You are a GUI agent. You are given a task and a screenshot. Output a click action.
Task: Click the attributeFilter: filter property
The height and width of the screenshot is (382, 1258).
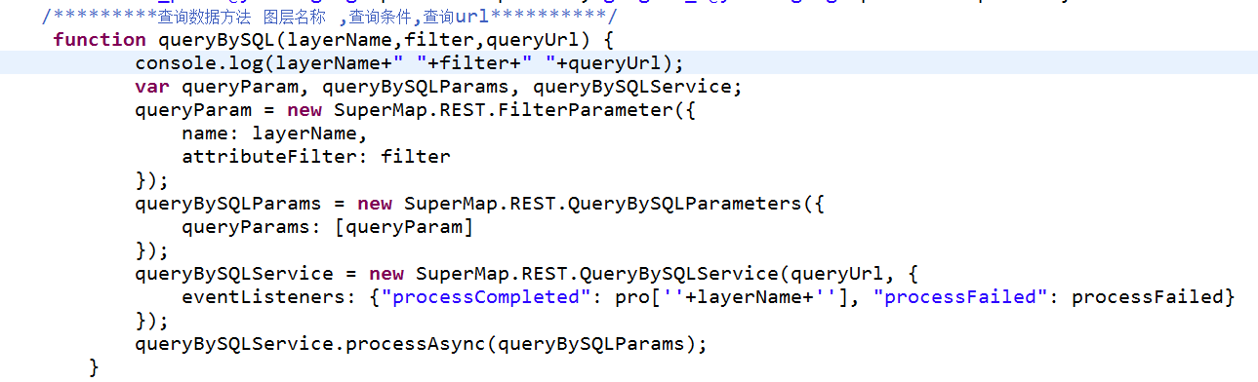tap(316, 157)
